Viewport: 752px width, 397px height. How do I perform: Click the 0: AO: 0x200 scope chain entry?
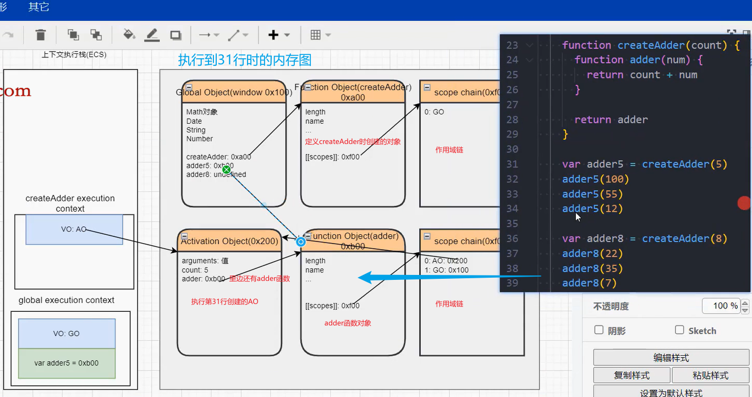coord(446,261)
